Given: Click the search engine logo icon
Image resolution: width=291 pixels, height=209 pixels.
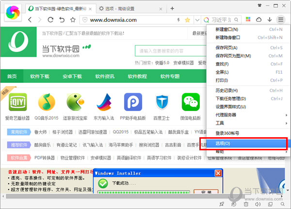Looking at the screenshot, I should click(x=206, y=20).
